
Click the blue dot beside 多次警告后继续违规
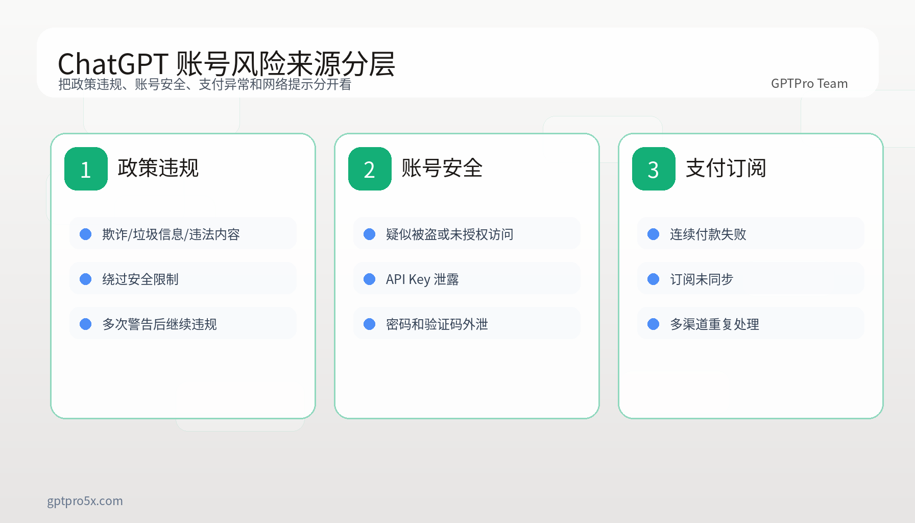click(86, 324)
